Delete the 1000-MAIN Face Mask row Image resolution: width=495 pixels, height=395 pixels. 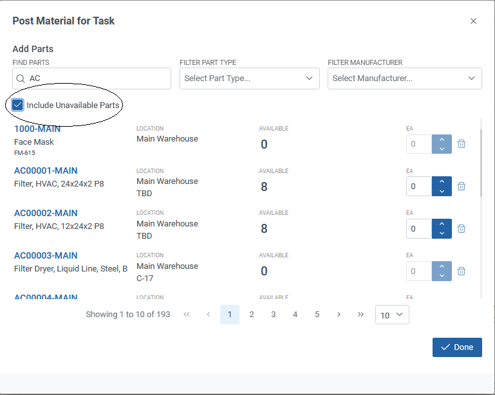pos(462,144)
